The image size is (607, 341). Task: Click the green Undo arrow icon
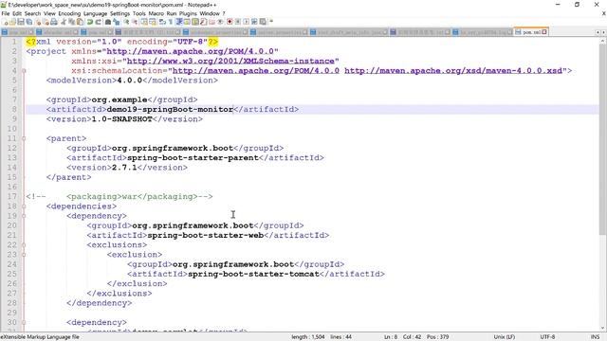[90, 22]
